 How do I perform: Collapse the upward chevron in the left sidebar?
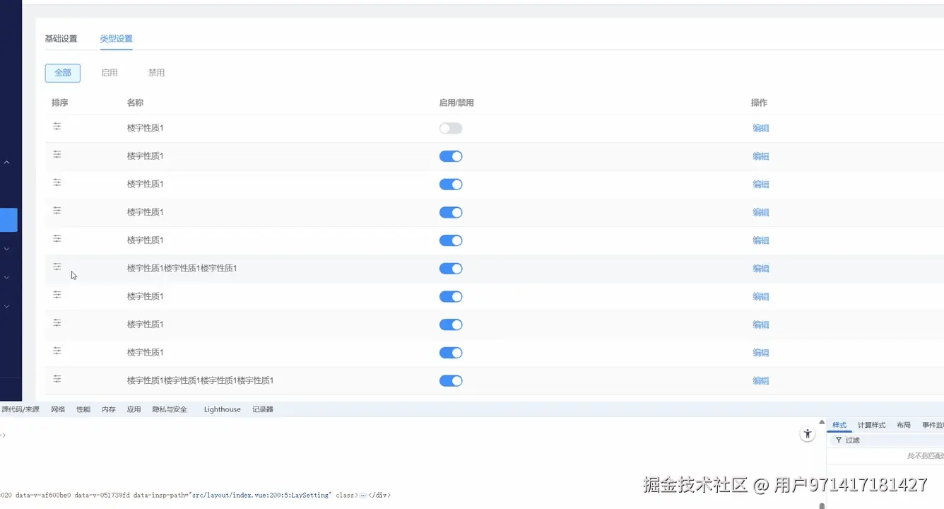(x=6, y=161)
